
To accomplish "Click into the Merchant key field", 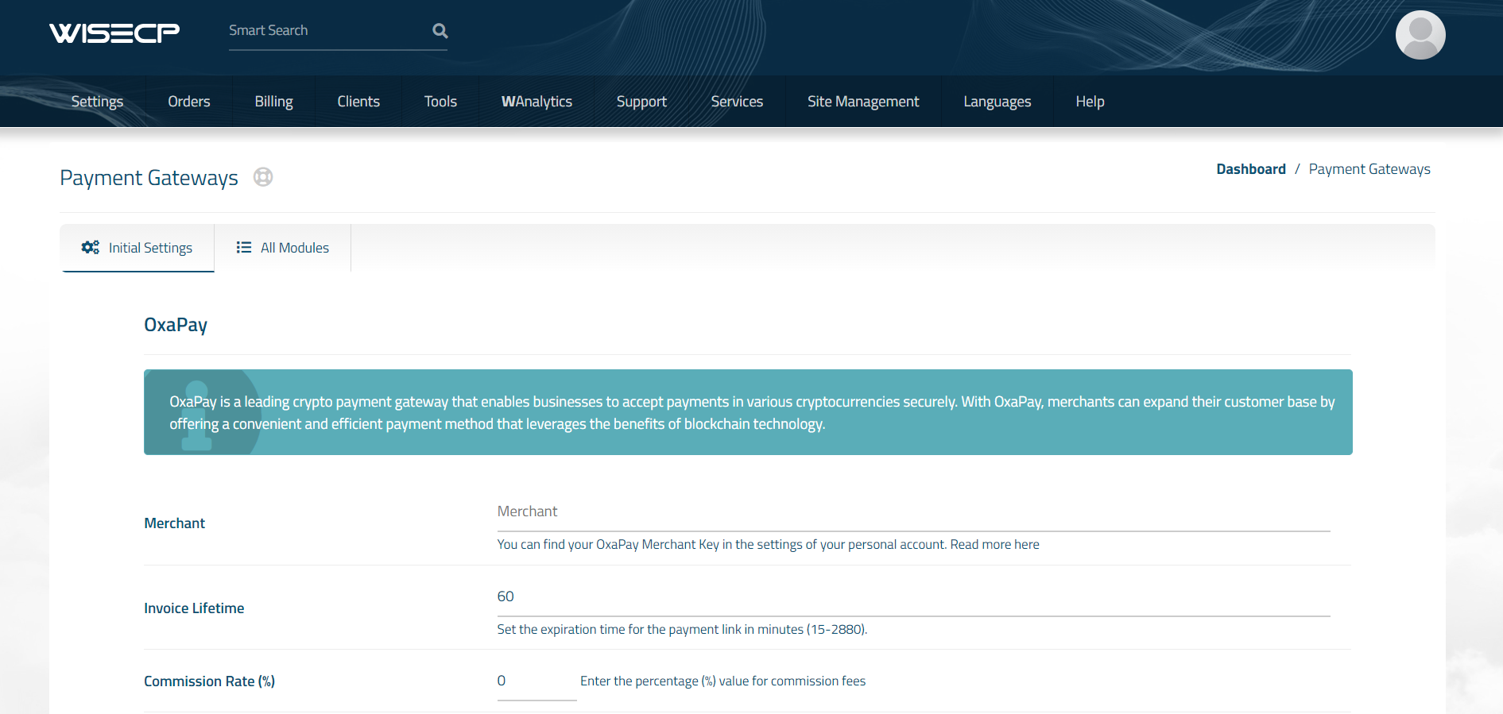I will [912, 512].
